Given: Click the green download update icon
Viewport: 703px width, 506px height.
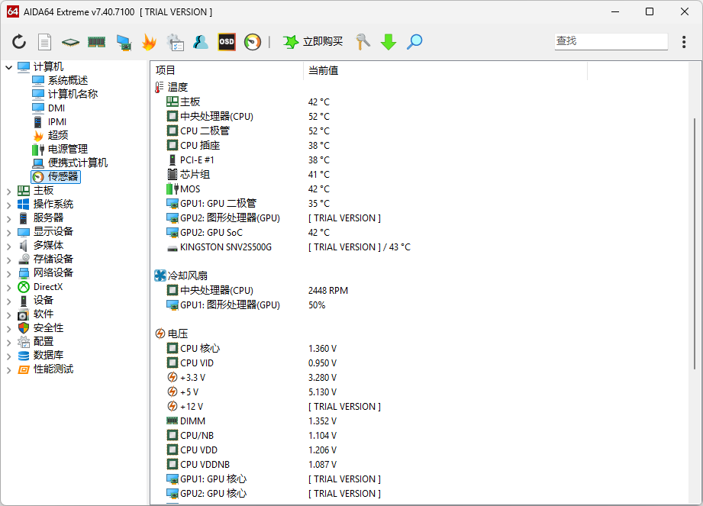Looking at the screenshot, I should click(x=388, y=42).
